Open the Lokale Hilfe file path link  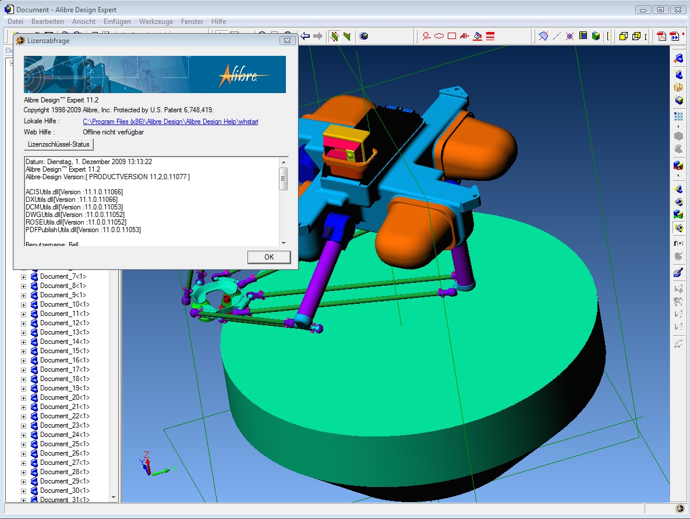[x=170, y=122]
